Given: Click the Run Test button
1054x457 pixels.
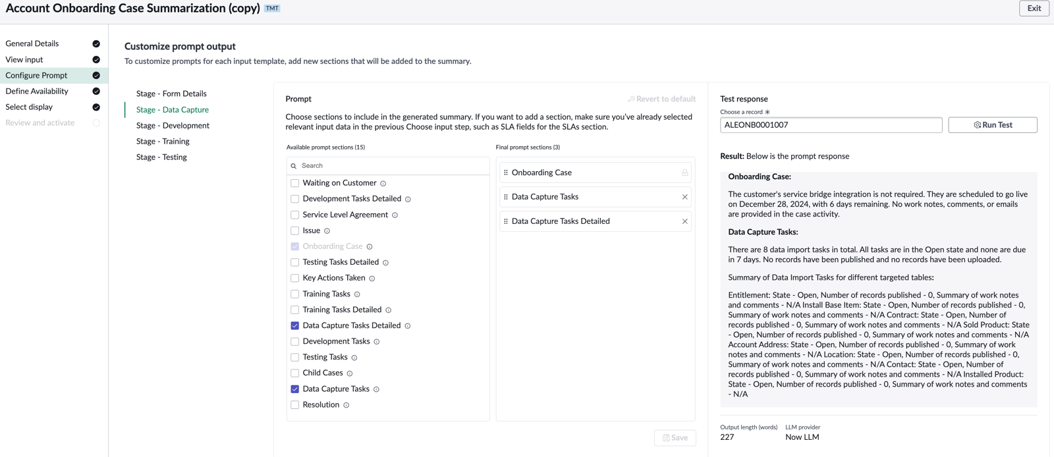Looking at the screenshot, I should coord(992,124).
